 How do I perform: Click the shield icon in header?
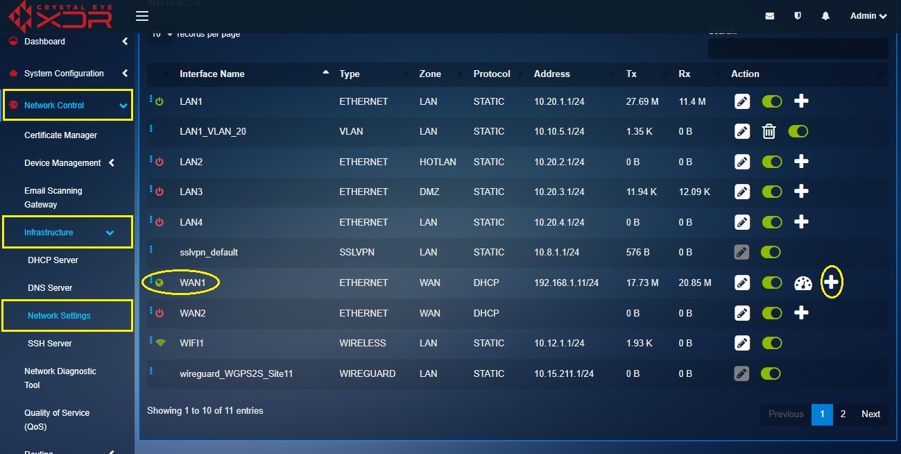point(798,16)
